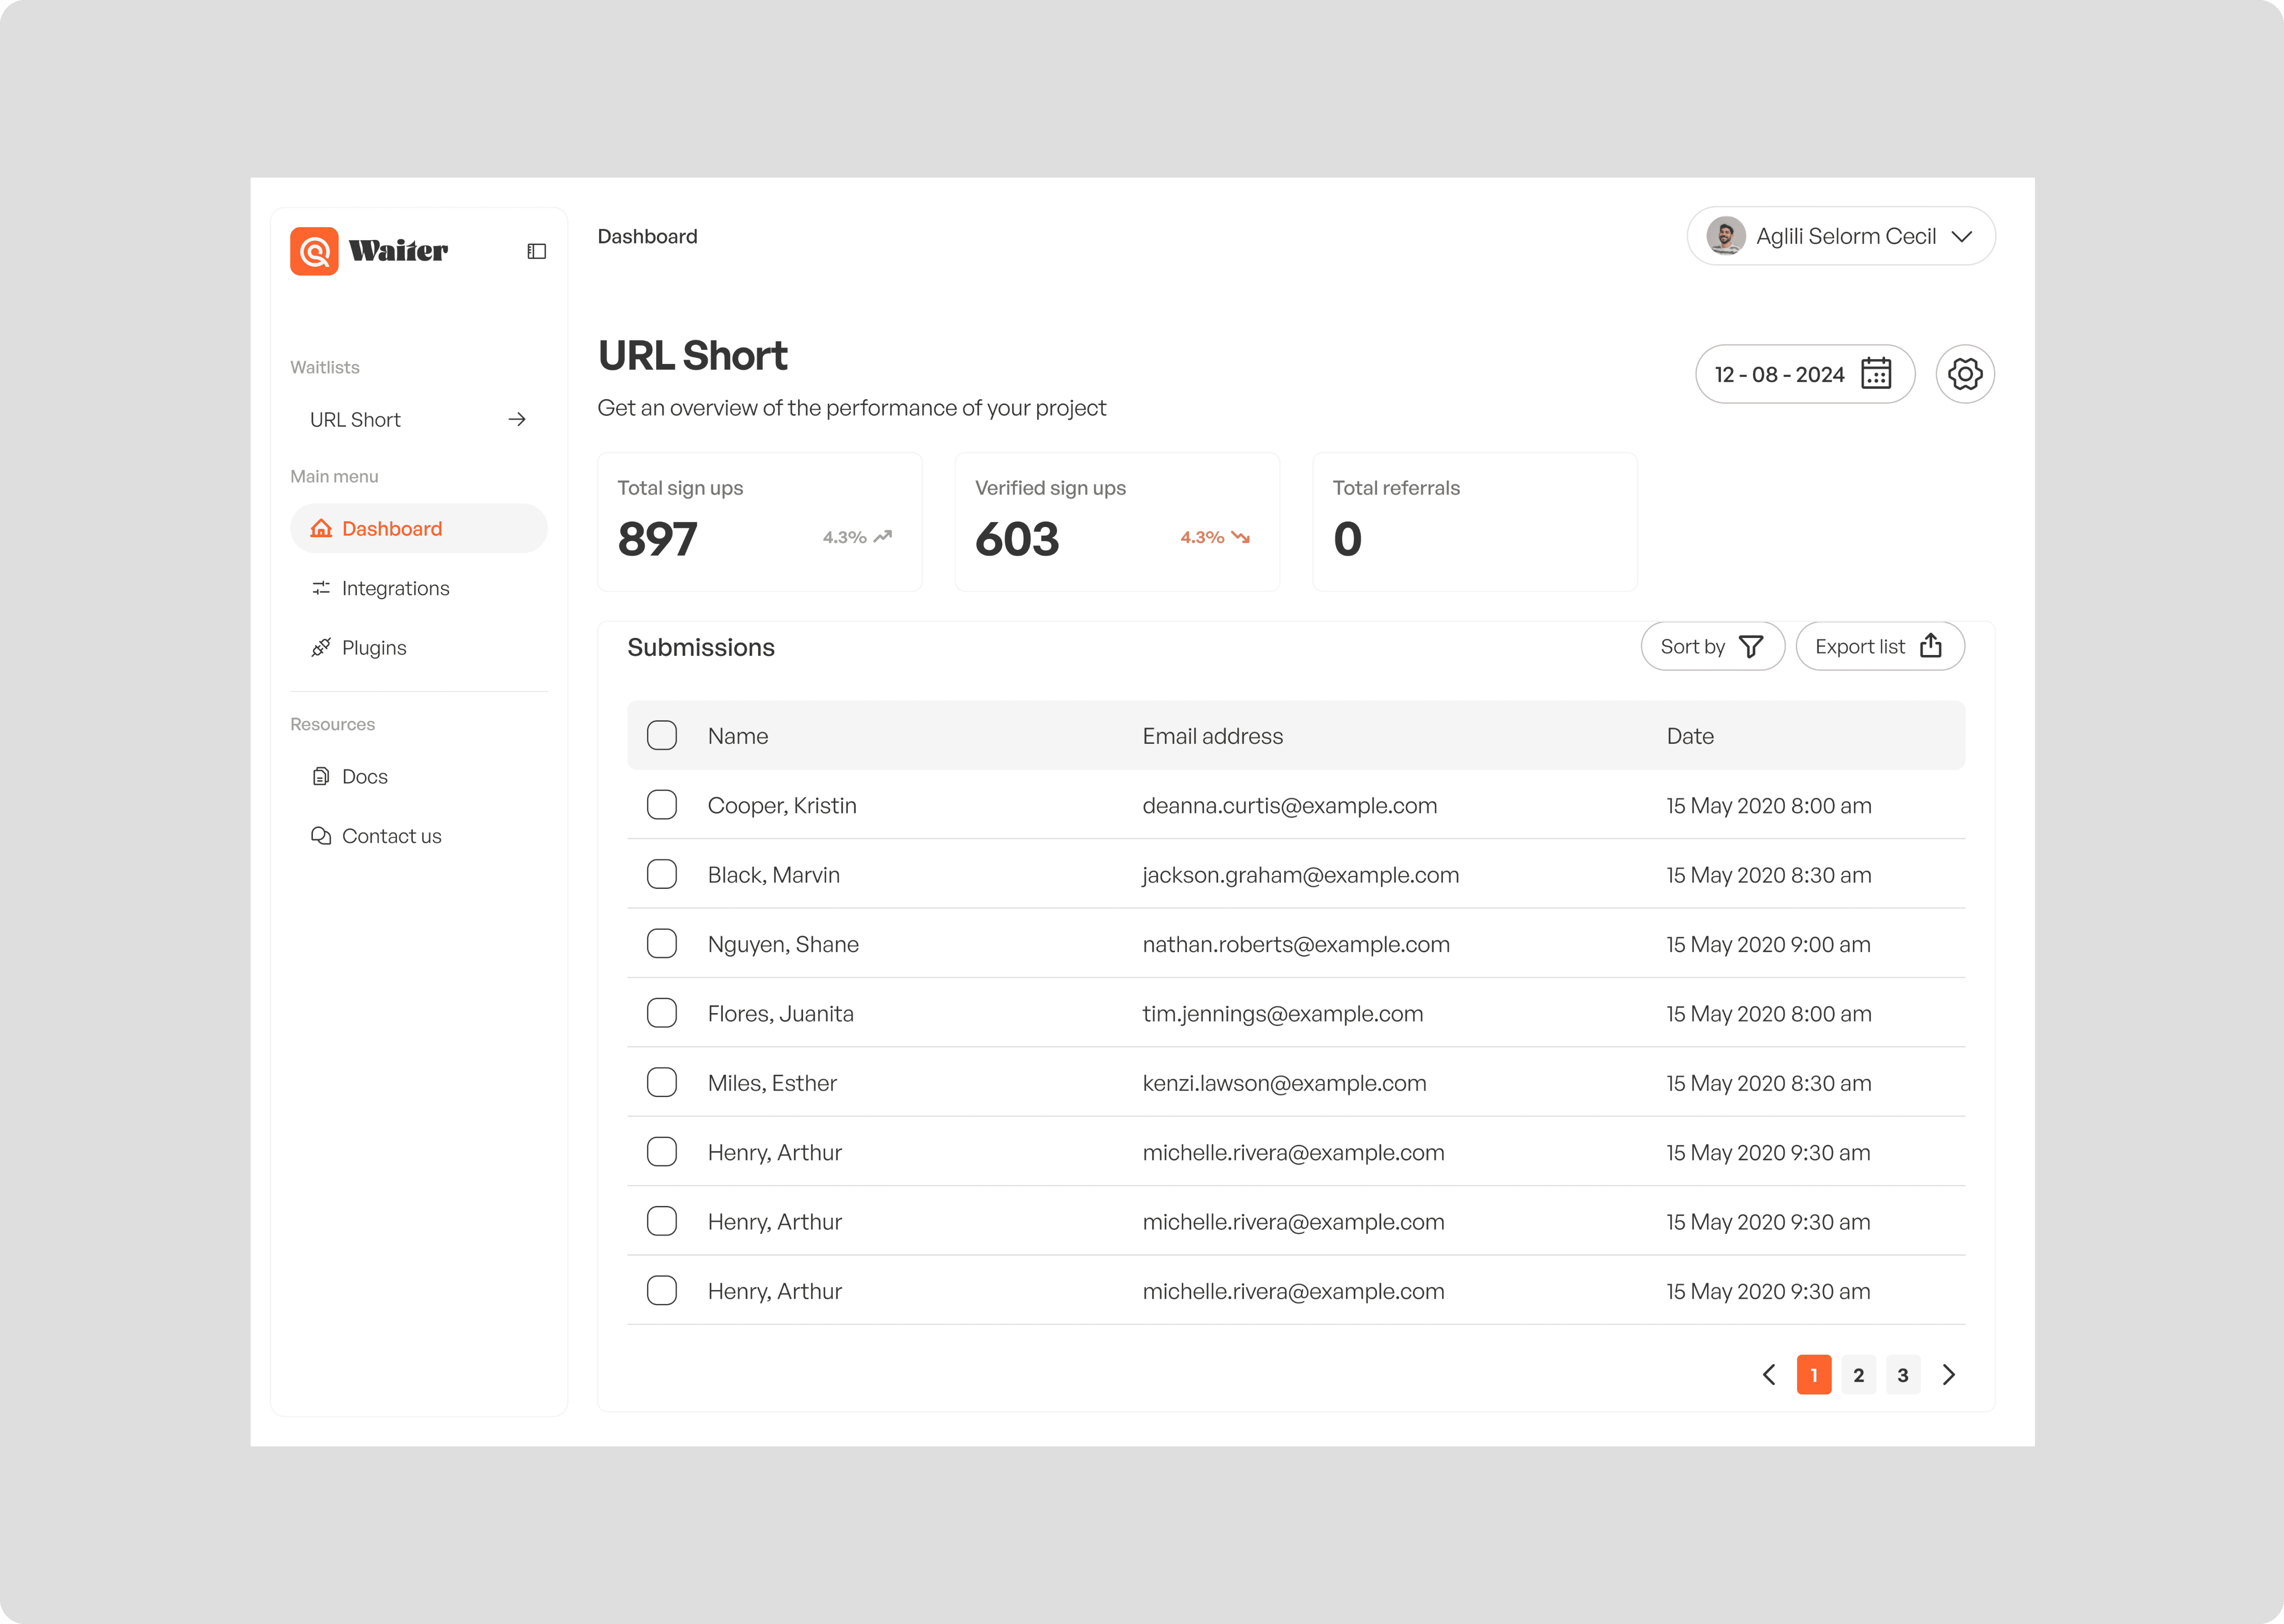Click the arrow next to URL Short
The height and width of the screenshot is (1624, 2284).
[x=517, y=420]
